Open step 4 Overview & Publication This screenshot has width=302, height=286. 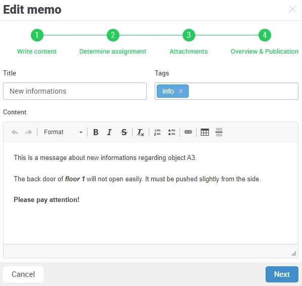(x=265, y=35)
